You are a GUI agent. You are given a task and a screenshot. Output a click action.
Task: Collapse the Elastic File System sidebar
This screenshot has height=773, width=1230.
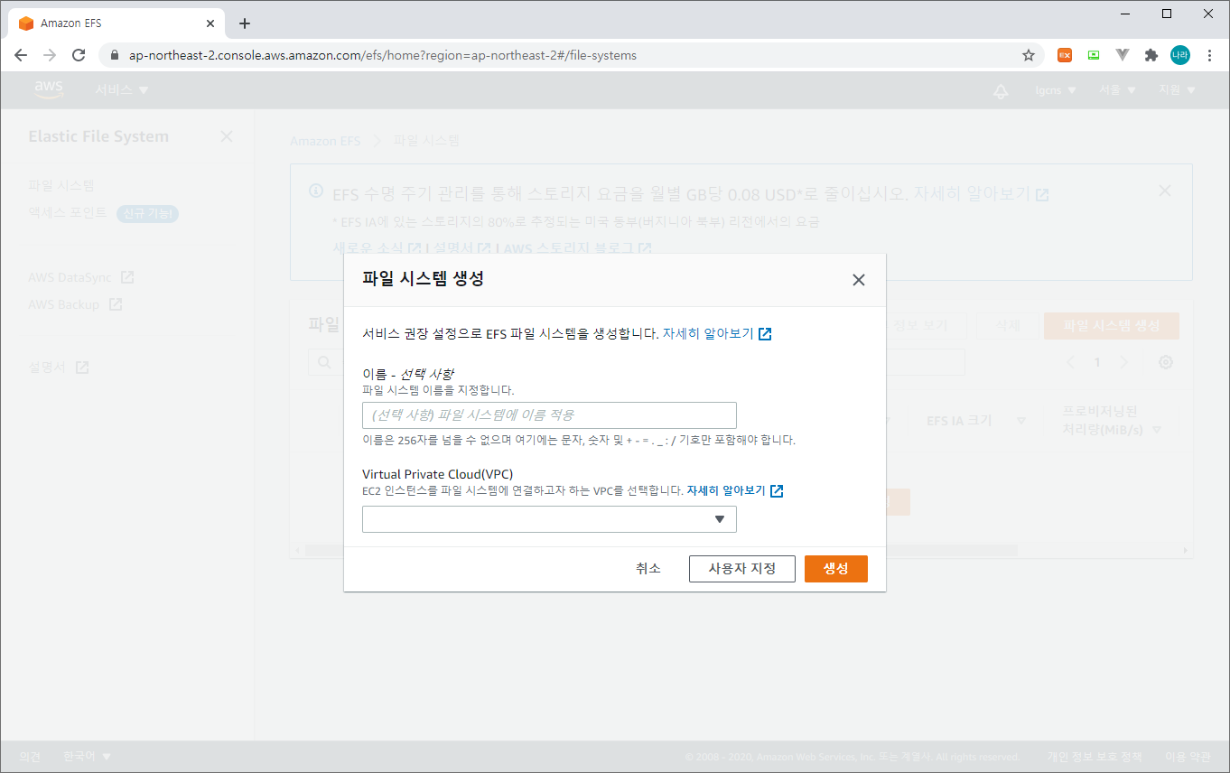point(227,136)
